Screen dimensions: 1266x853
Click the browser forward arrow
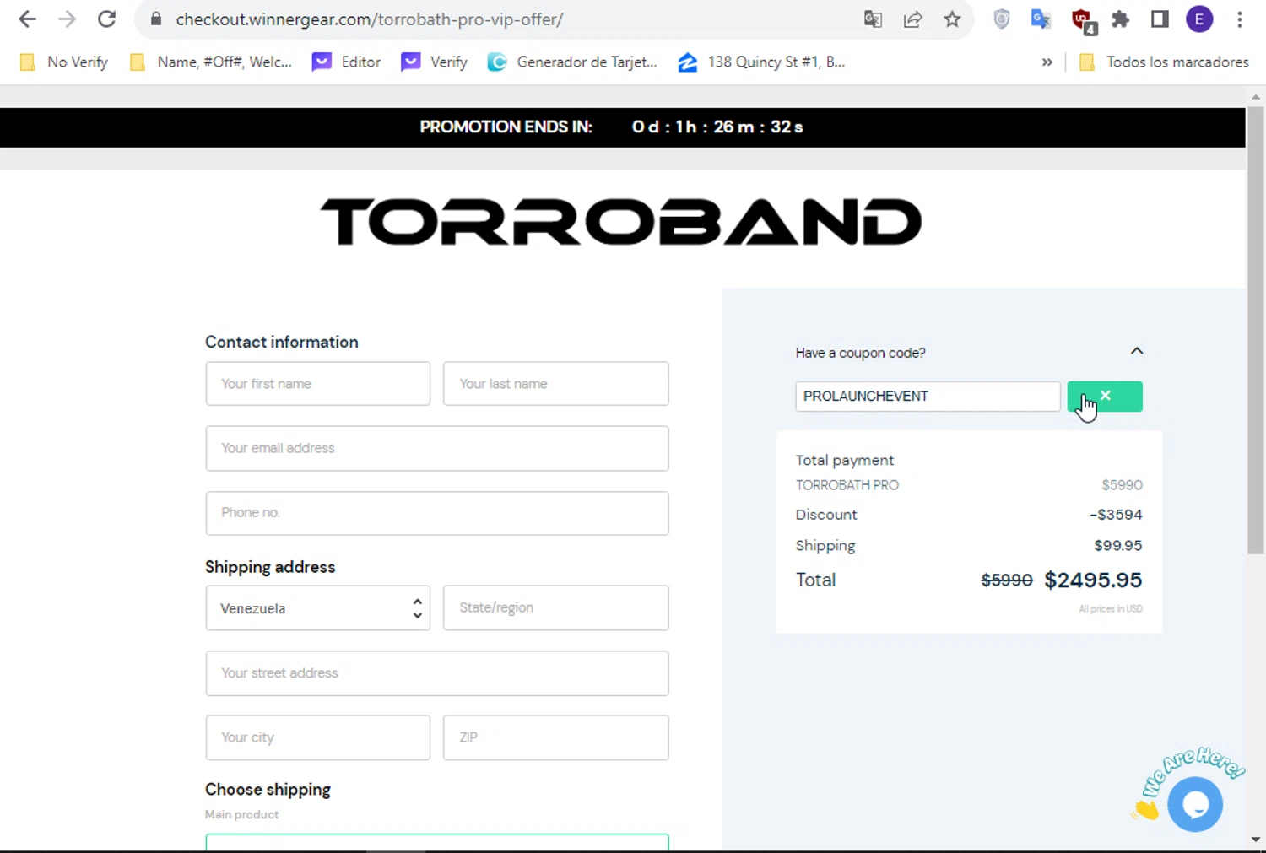click(x=67, y=19)
